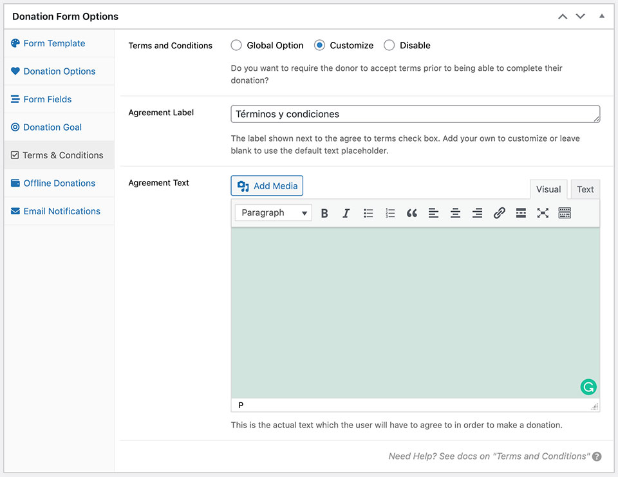The image size is (618, 477).
Task: Align text center in editor
Action: [456, 213]
